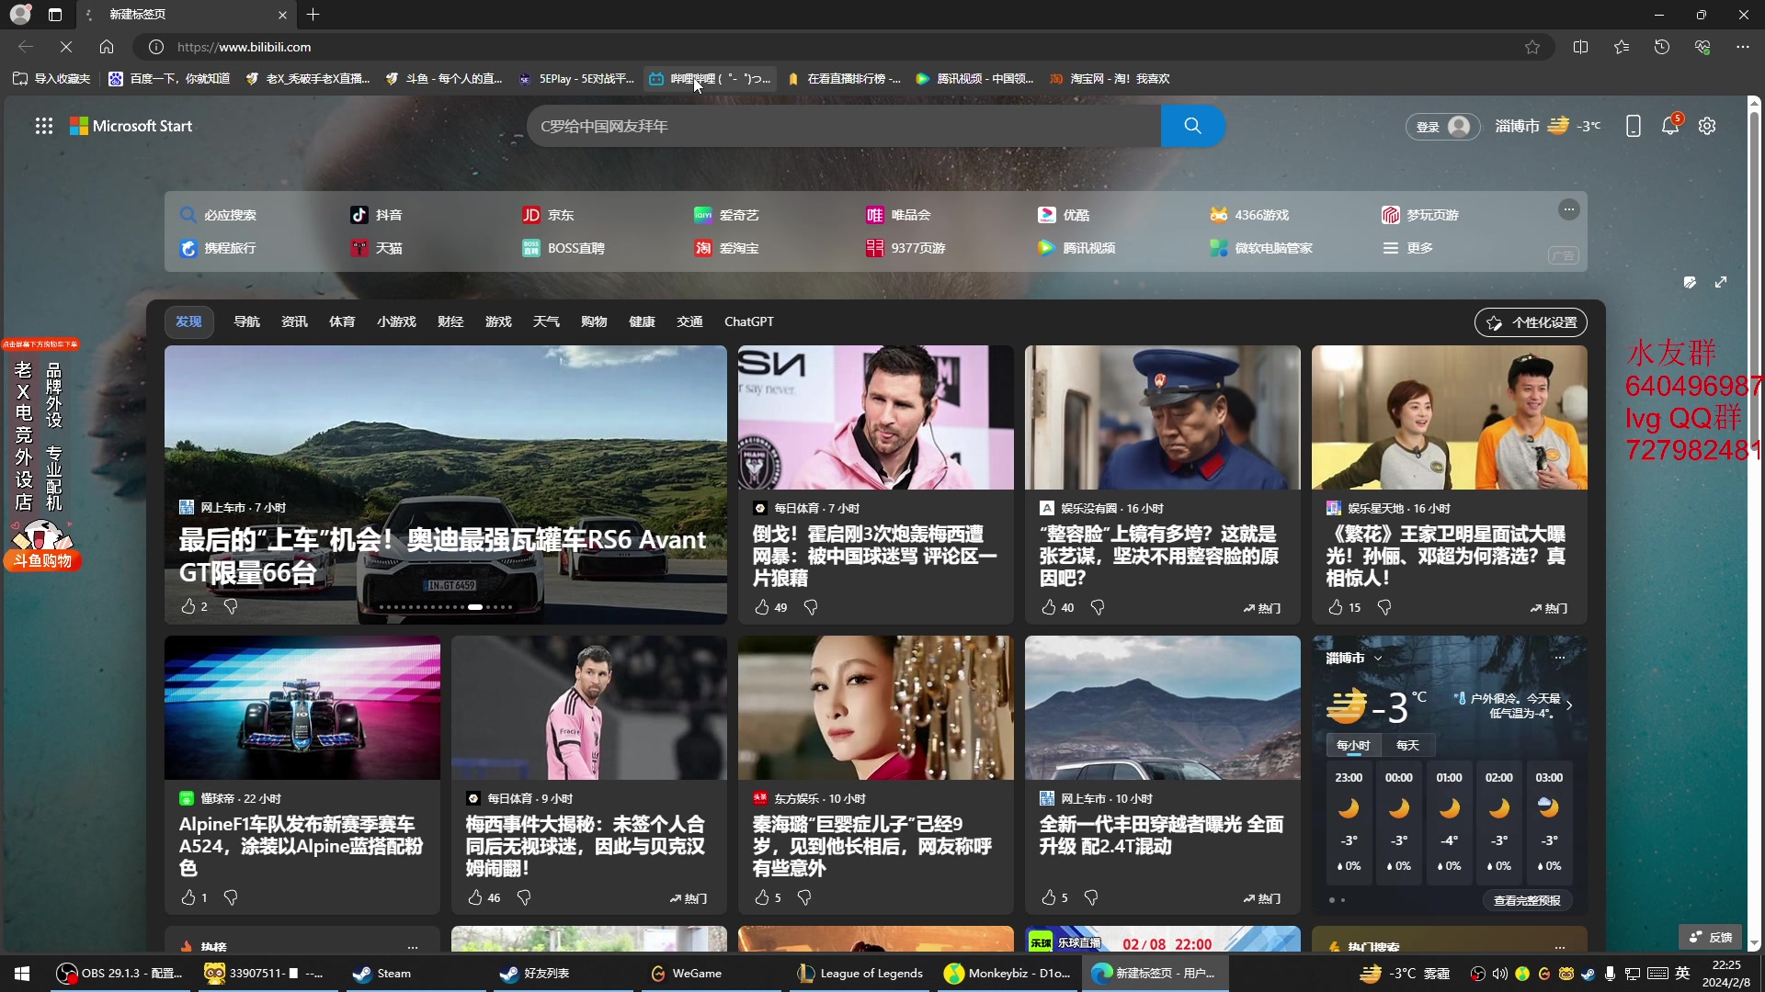Open notifications via the bell icon
The width and height of the screenshot is (1765, 992).
click(1670, 126)
